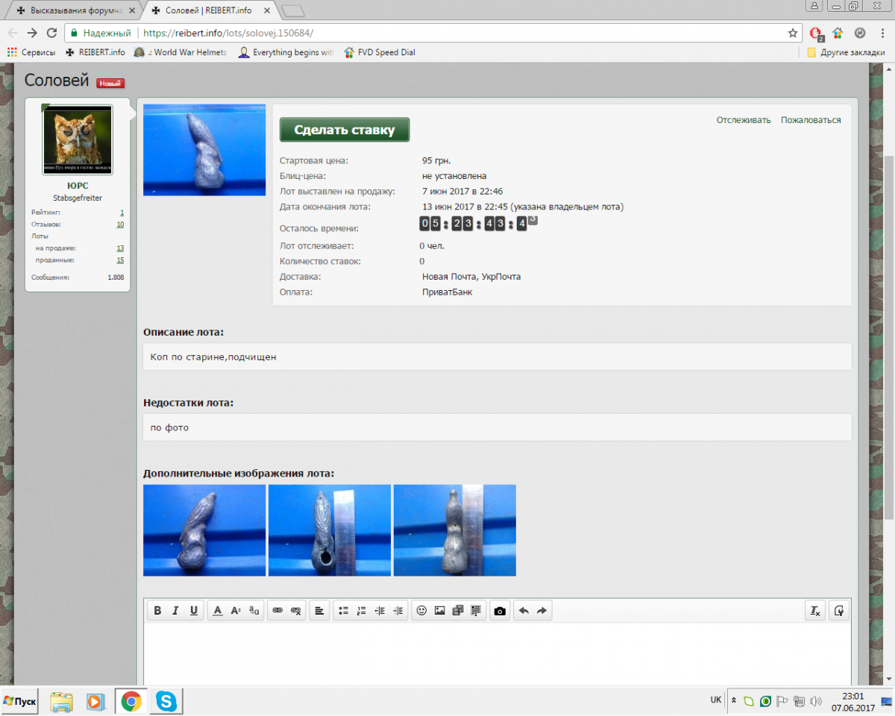This screenshot has width=895, height=716.
Task: Insert a numbered list
Action: [x=362, y=611]
